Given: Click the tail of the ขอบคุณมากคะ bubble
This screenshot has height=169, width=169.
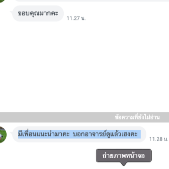Looking at the screenshot, I should tap(12, 12).
